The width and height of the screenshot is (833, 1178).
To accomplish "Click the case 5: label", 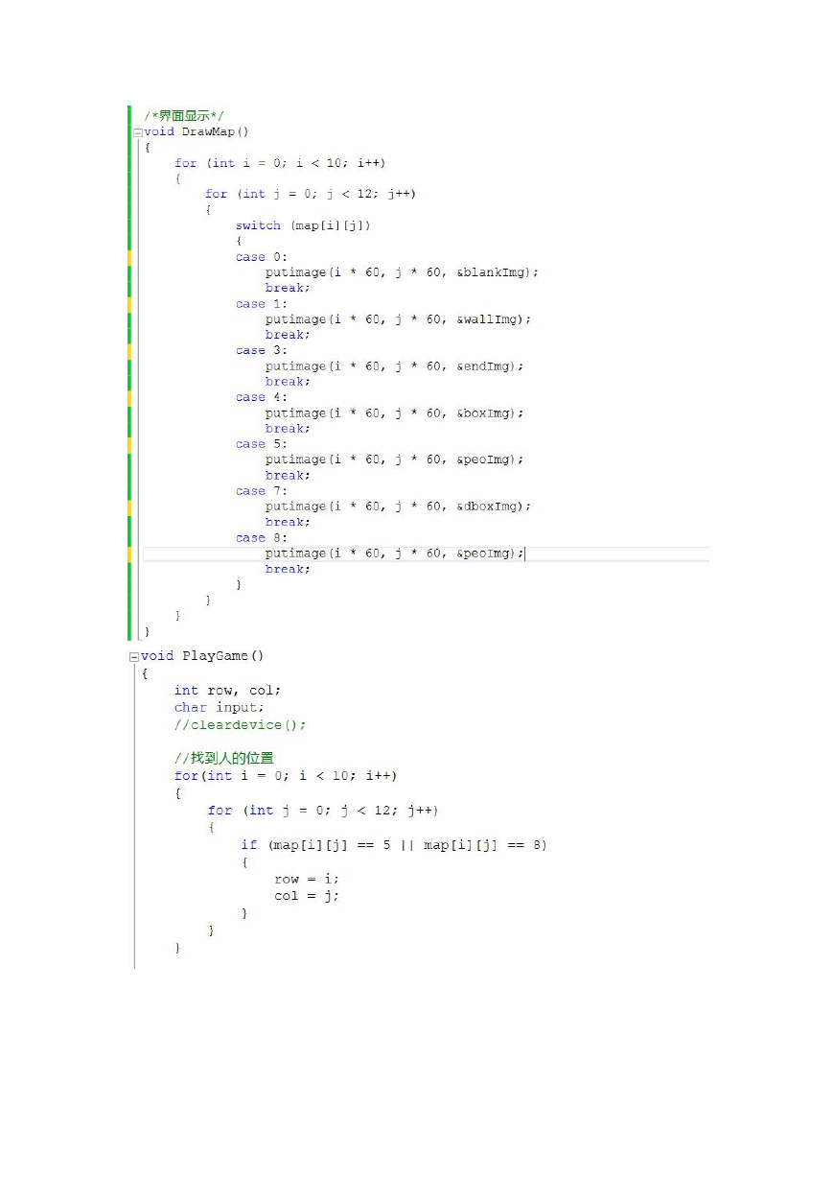I will pos(262,444).
